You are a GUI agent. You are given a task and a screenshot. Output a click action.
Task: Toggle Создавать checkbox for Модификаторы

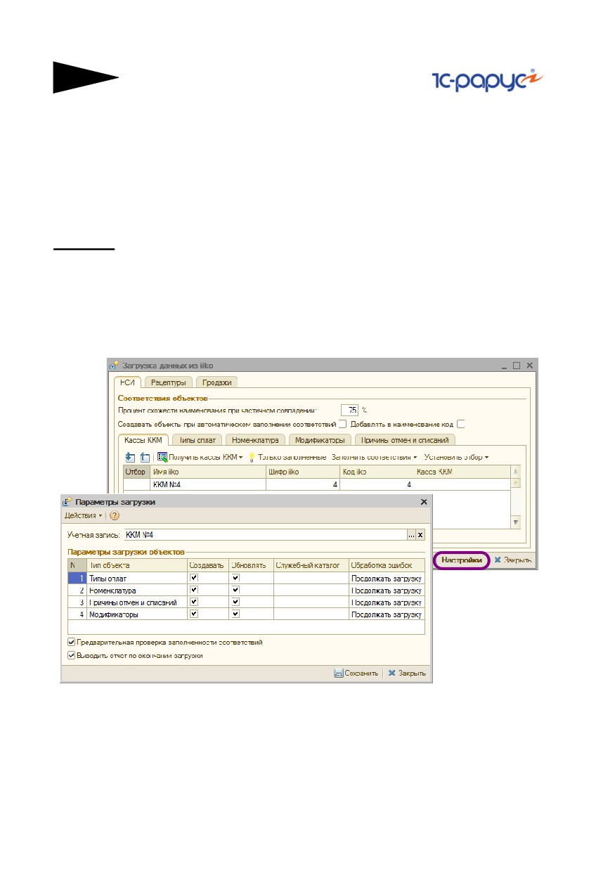pyautogui.click(x=195, y=614)
